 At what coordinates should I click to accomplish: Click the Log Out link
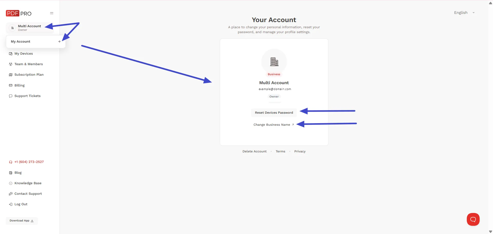[x=21, y=204]
